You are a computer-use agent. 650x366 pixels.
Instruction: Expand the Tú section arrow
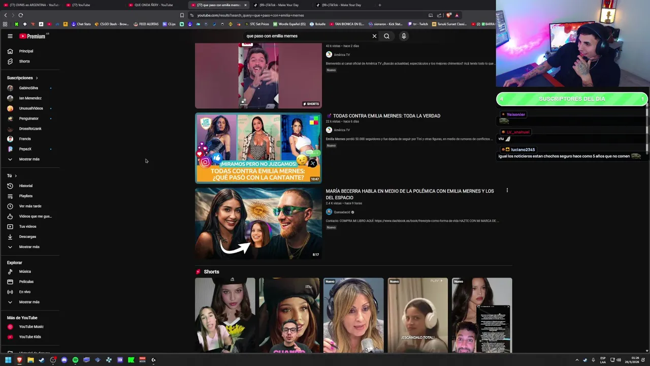pos(15,175)
